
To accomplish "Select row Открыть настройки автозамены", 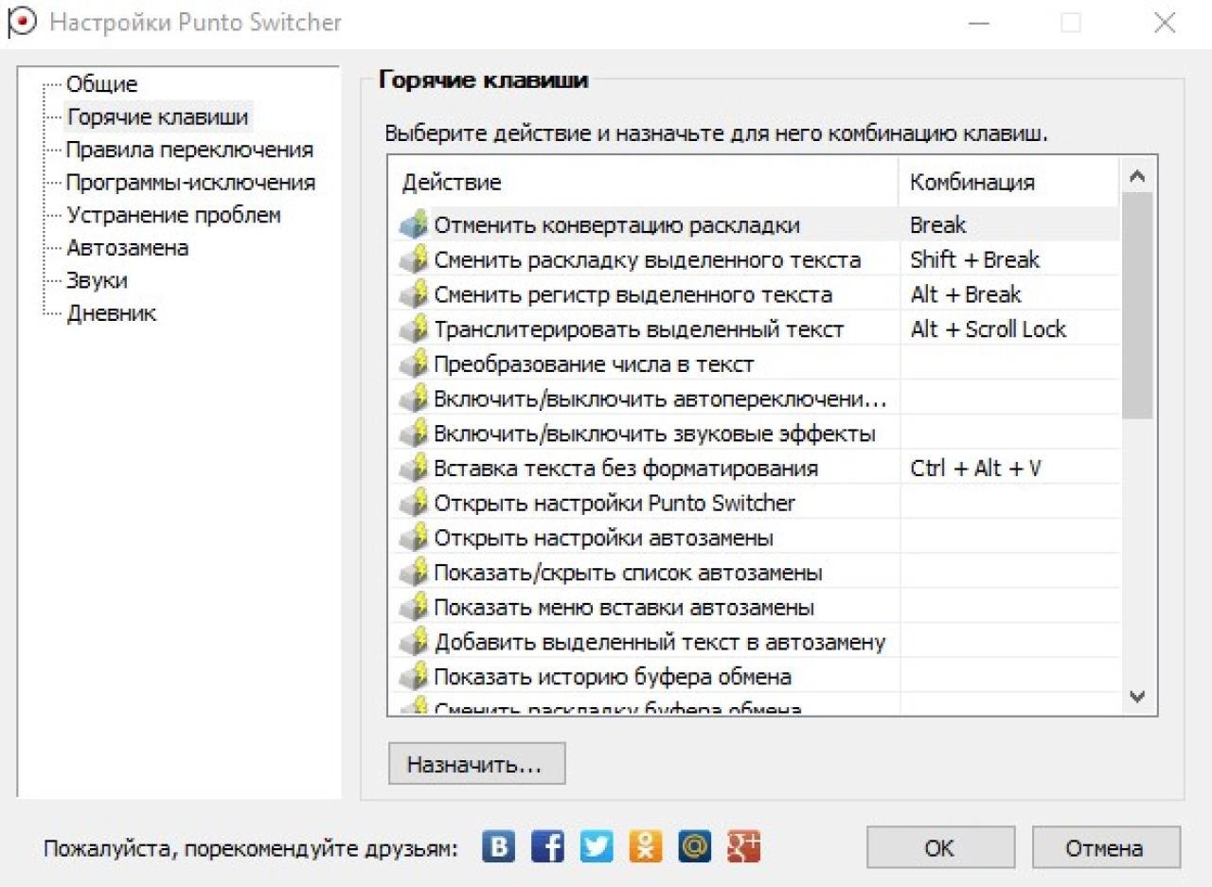I will click(754, 538).
